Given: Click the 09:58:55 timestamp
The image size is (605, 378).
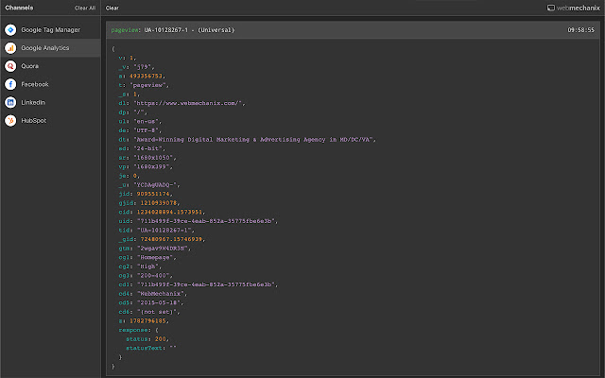Looking at the screenshot, I should [x=580, y=29].
